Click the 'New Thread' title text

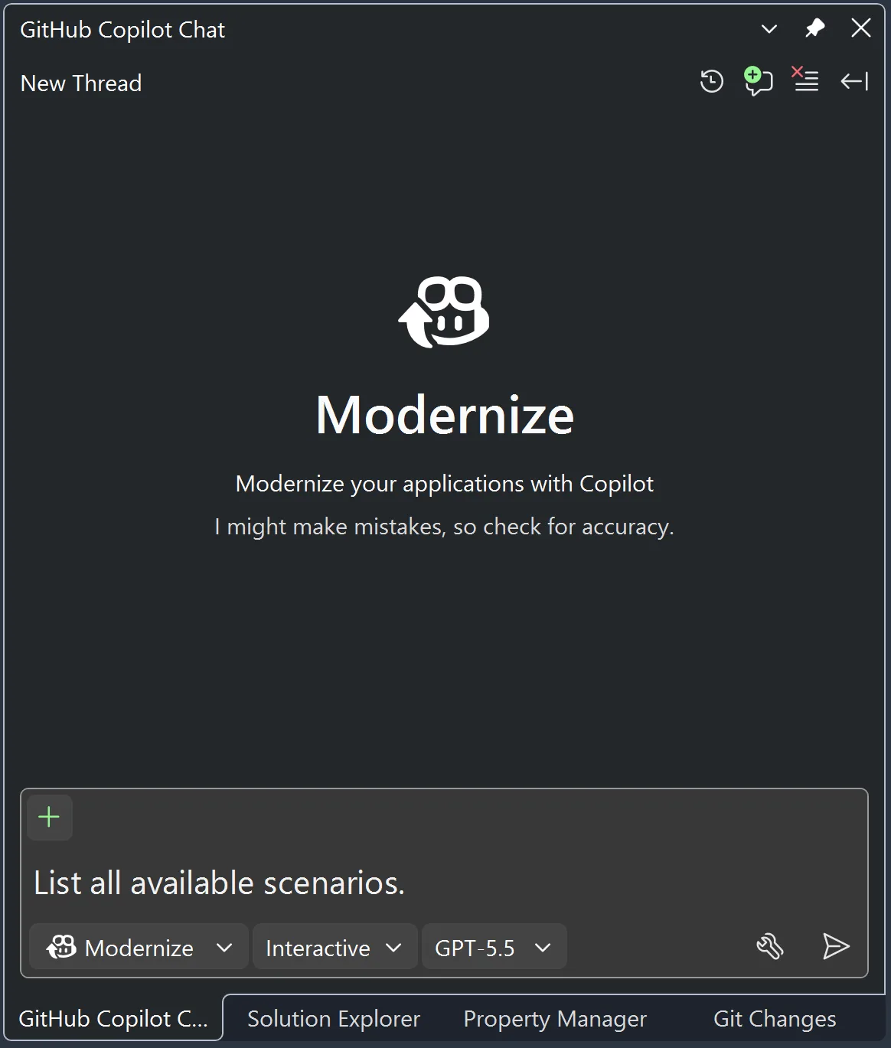[x=81, y=83]
